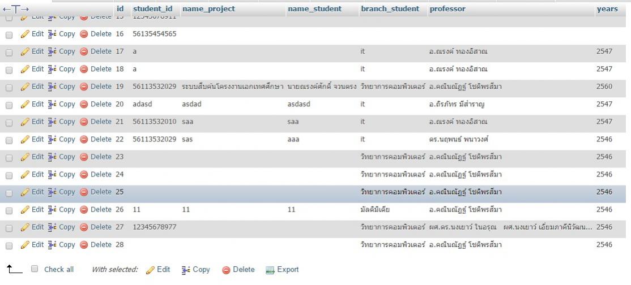This screenshot has height=285, width=631.
Task: Tick the checkbox for row id 17
Action: 9,52
